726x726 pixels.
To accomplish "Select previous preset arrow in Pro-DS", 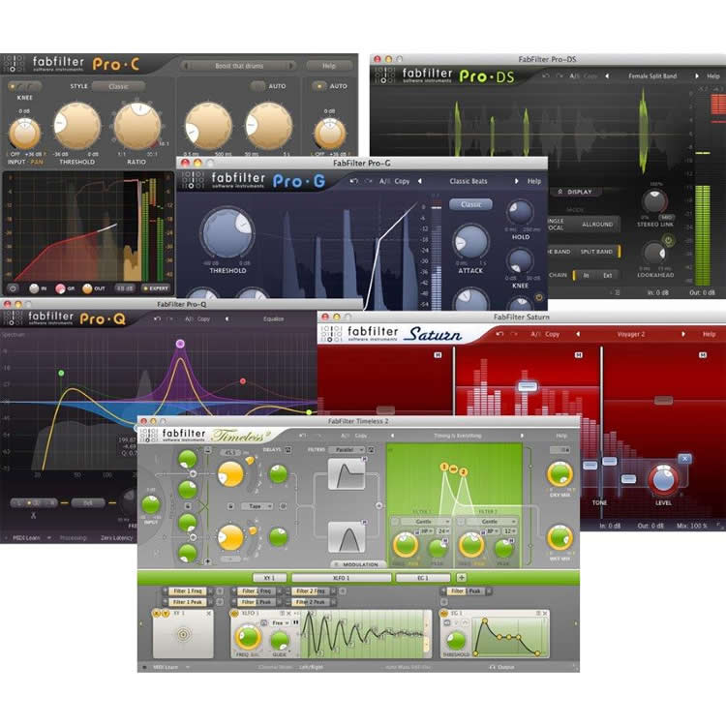I will pyautogui.click(x=607, y=76).
